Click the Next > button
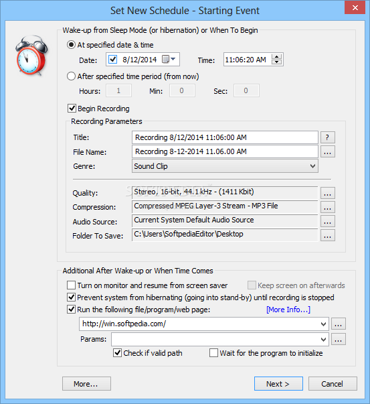370x404 pixels. click(x=278, y=384)
